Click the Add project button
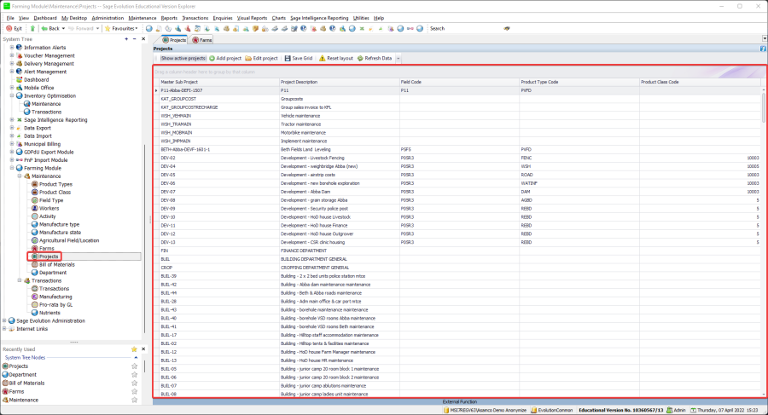The height and width of the screenshot is (415, 768). click(x=225, y=58)
